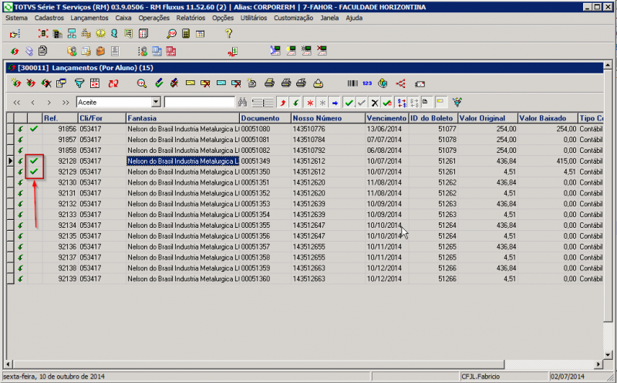617x383 pixels.
Task: Toggle the check mark on row 92128
Action: click(x=33, y=161)
